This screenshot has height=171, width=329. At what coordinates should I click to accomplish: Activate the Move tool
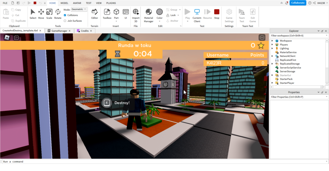coord(41,14)
